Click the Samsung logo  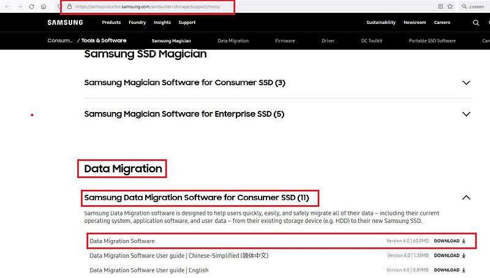pyautogui.click(x=65, y=23)
